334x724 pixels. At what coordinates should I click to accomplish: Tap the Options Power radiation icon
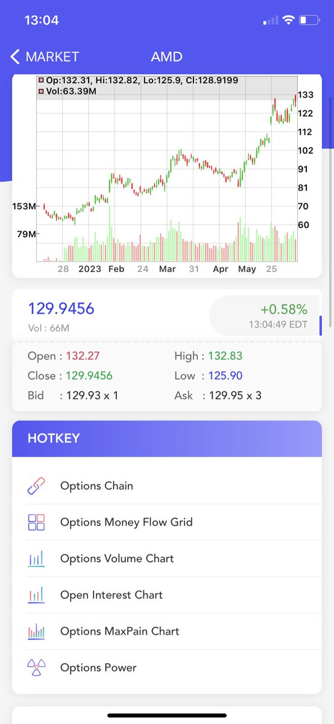pos(36,667)
